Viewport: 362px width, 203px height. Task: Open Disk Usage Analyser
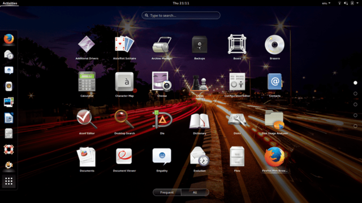(x=274, y=120)
